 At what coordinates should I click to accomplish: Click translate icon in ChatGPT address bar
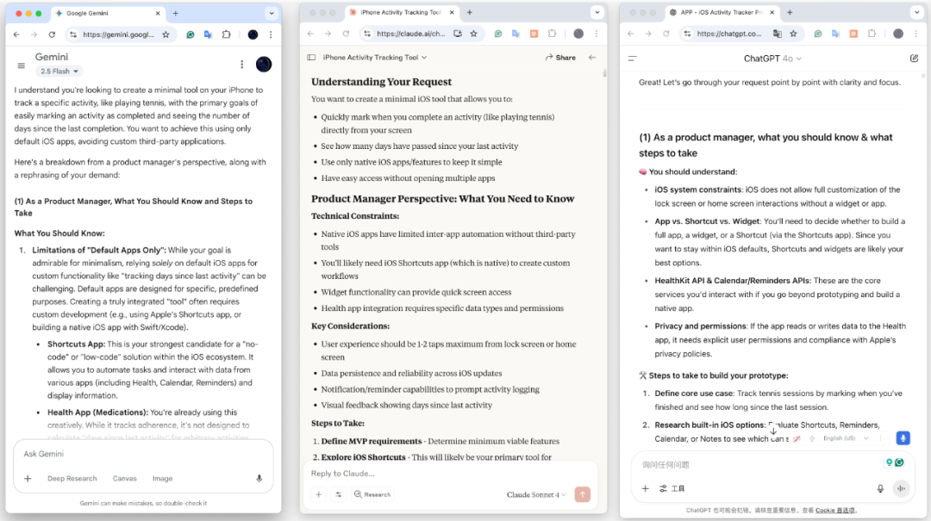pyautogui.click(x=778, y=34)
